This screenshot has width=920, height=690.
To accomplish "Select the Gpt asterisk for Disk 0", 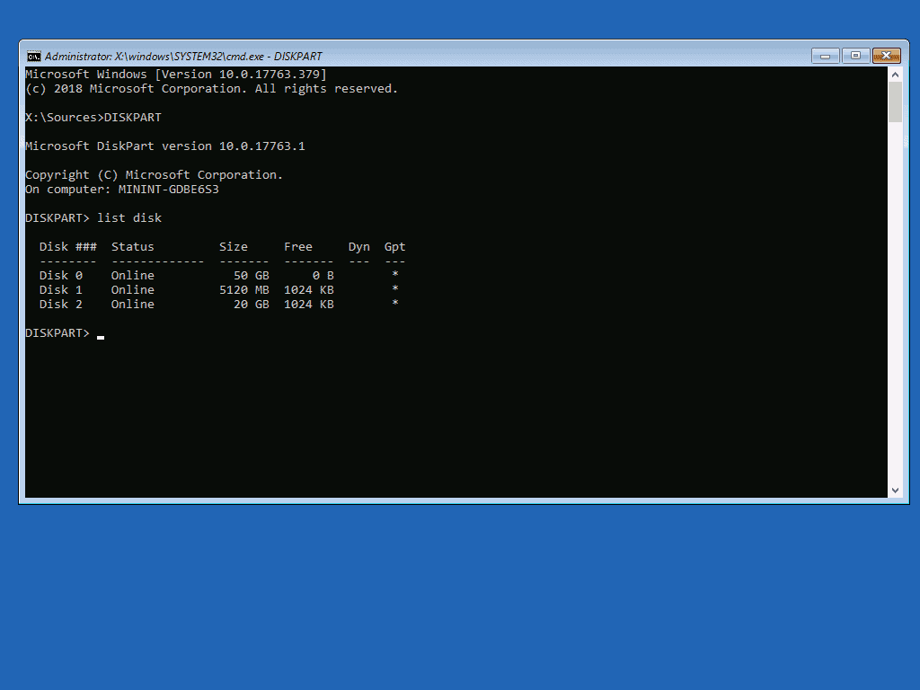I will coord(394,275).
